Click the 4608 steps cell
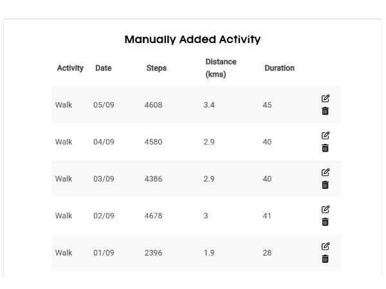The image size is (386, 289). click(x=154, y=105)
